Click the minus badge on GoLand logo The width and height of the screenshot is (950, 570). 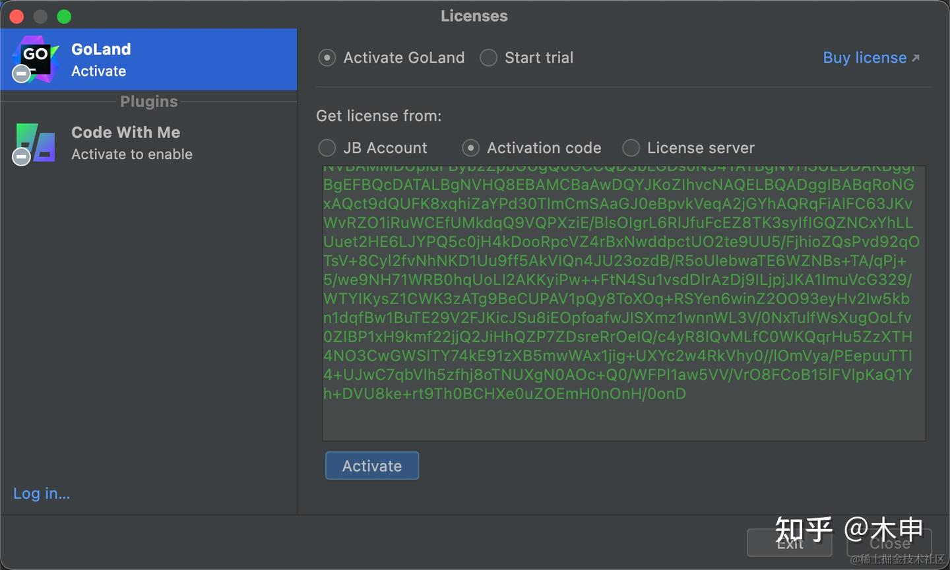pos(22,73)
